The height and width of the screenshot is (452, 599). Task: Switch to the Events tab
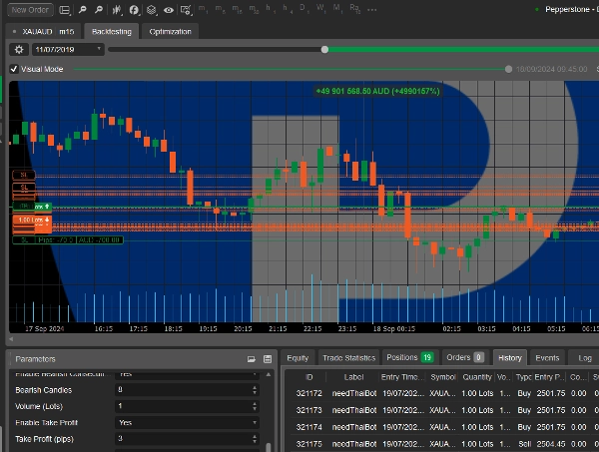tap(547, 357)
